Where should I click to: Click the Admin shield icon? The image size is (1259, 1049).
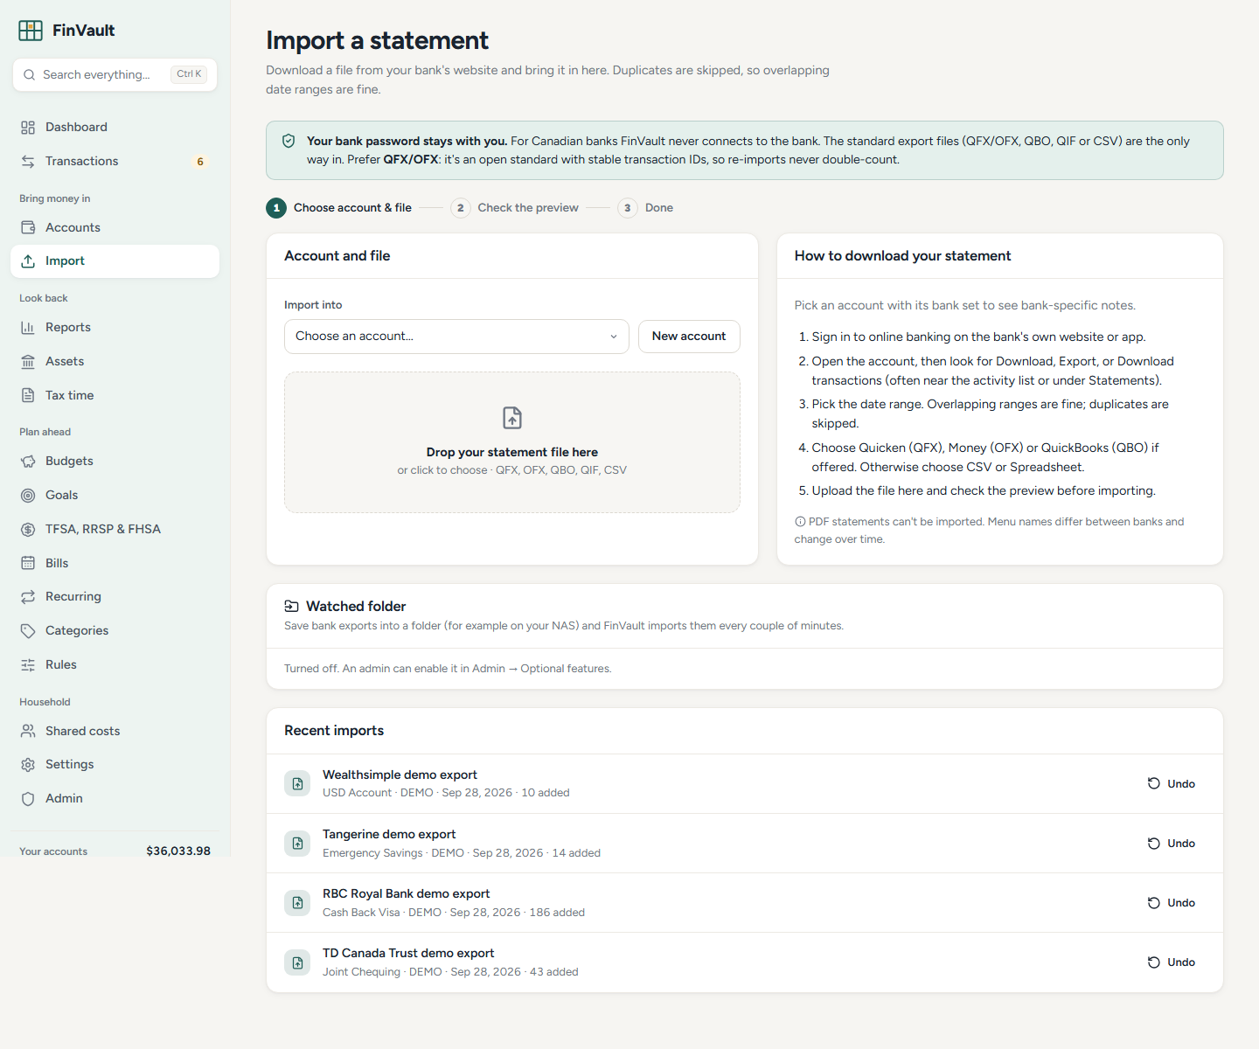28,799
